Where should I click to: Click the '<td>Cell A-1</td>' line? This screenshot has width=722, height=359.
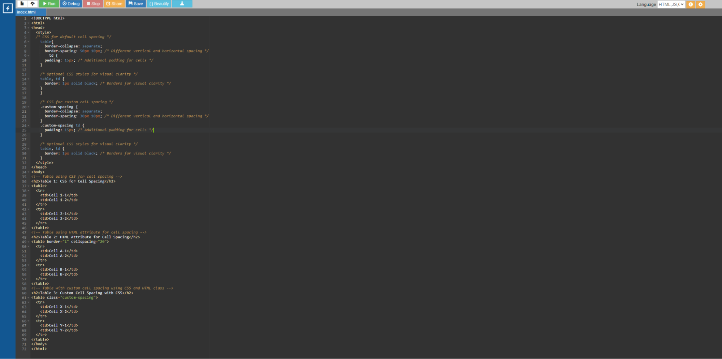point(59,251)
